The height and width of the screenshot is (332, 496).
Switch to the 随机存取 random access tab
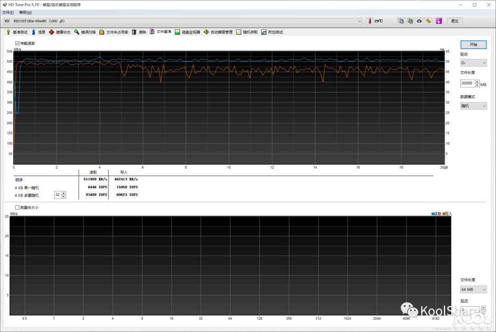click(x=247, y=32)
